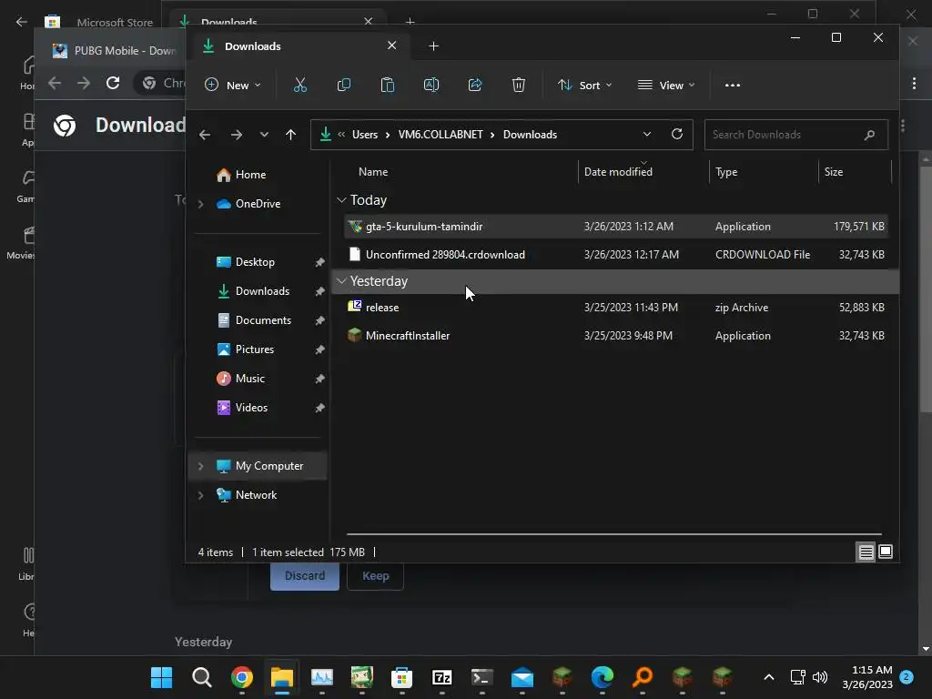Screen dimensions: 932x699
Task: Select gta-5-kurulum-tamindir file
Action: click(x=616, y=227)
